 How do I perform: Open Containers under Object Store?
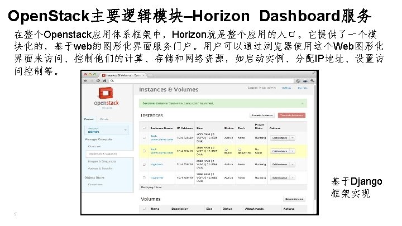(x=95, y=184)
